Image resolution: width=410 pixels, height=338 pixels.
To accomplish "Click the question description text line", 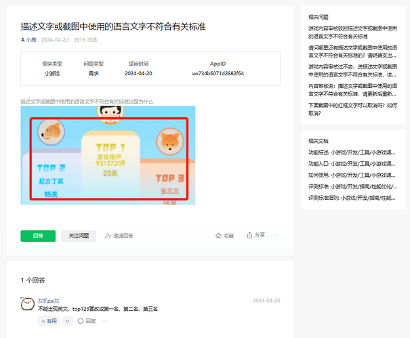I will [x=87, y=102].
